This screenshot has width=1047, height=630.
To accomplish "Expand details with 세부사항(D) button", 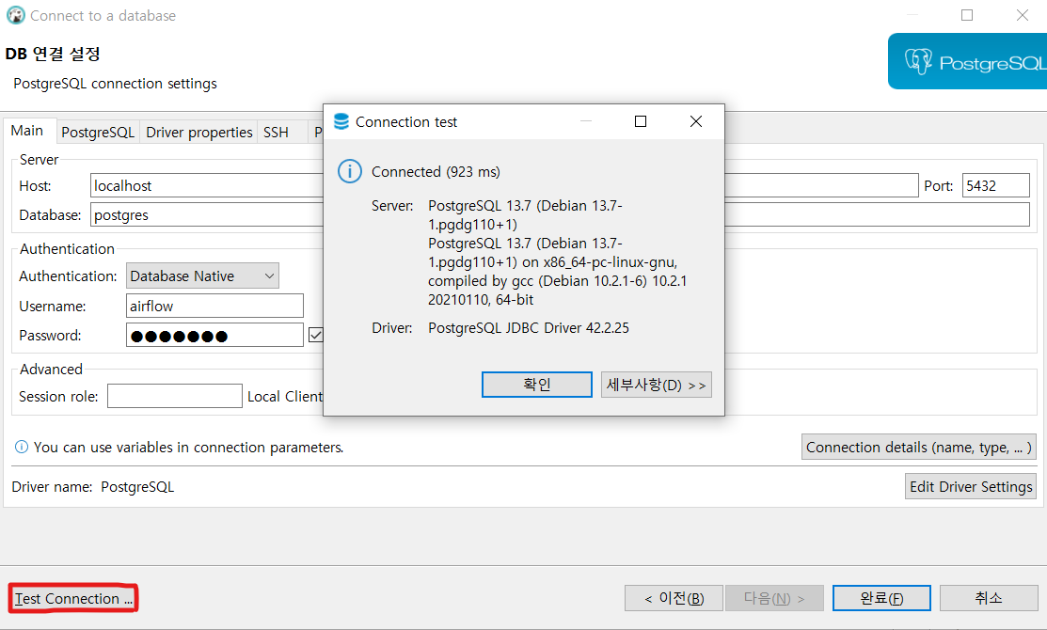I will (x=657, y=385).
